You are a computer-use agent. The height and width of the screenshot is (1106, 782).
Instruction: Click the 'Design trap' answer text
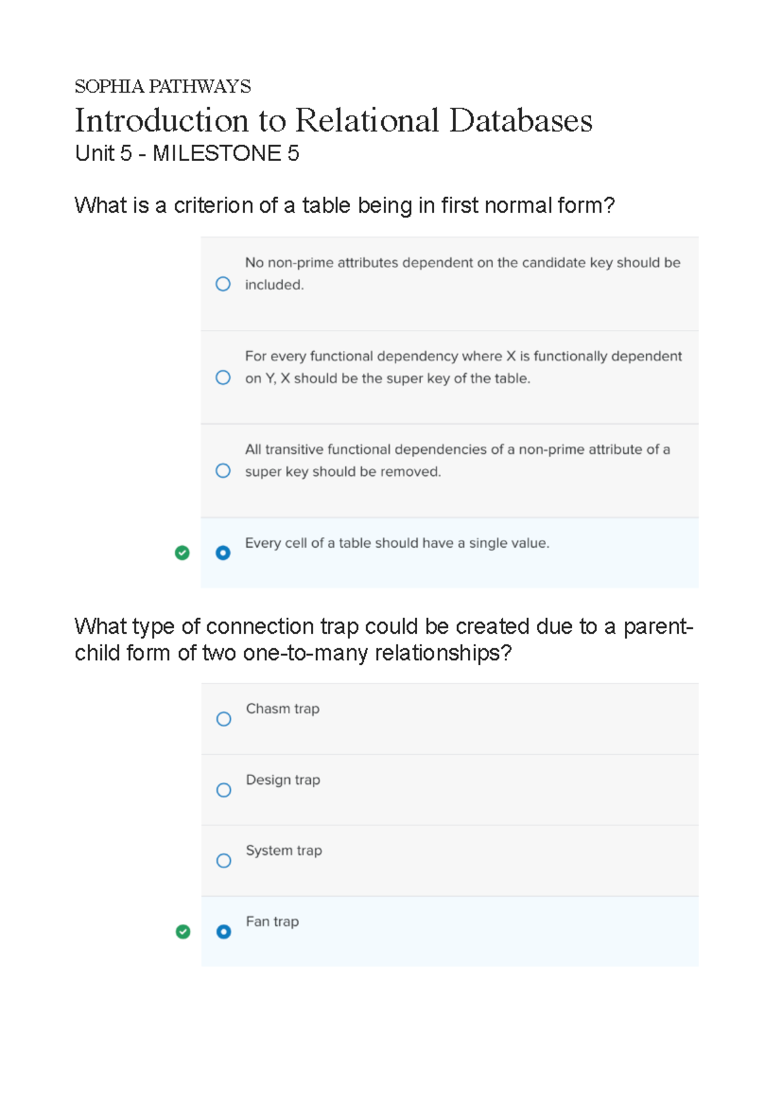click(x=283, y=780)
